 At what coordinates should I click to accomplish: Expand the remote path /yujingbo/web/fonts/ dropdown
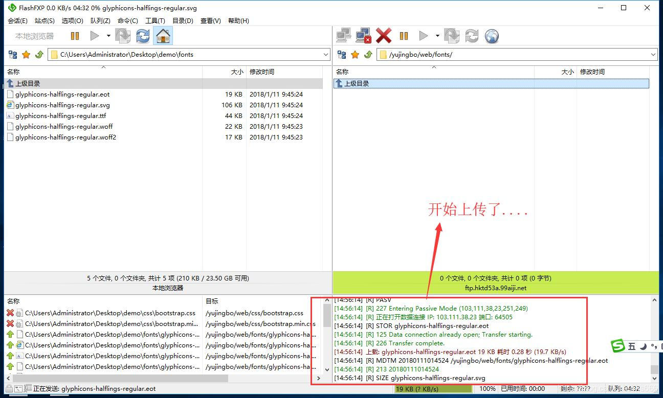click(x=653, y=54)
